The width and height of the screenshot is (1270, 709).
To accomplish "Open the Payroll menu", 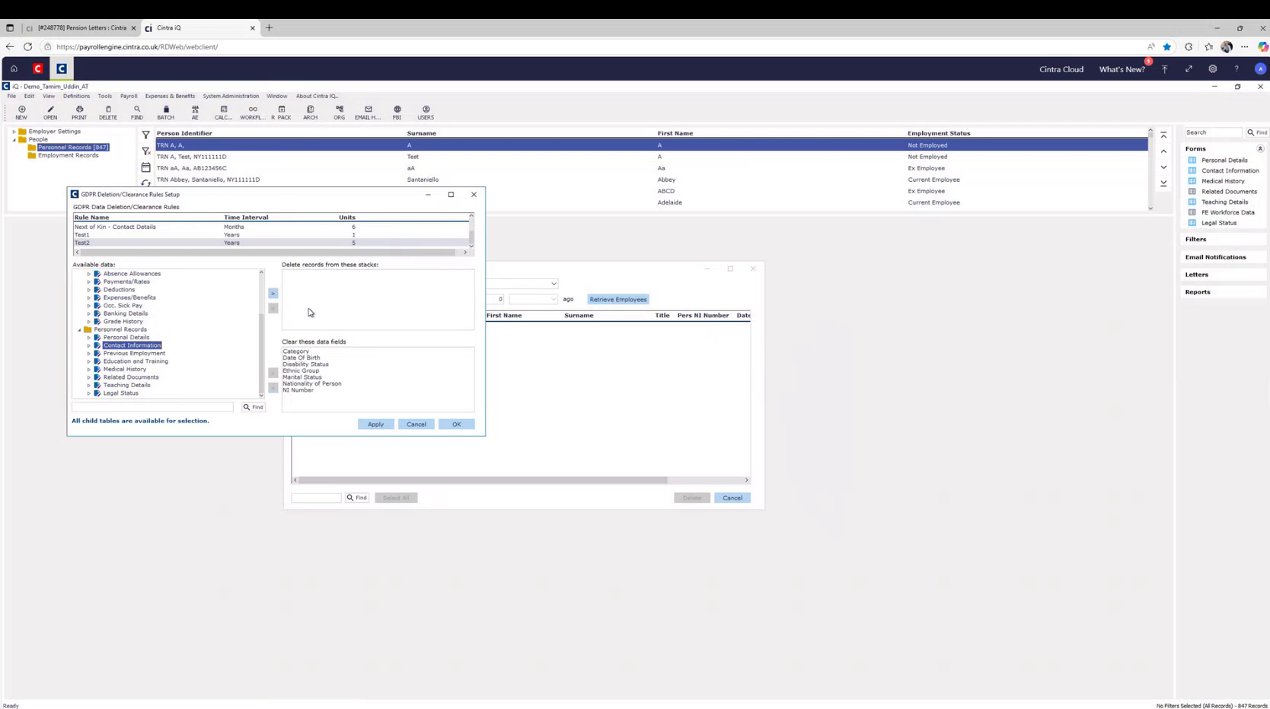I will 128,96.
